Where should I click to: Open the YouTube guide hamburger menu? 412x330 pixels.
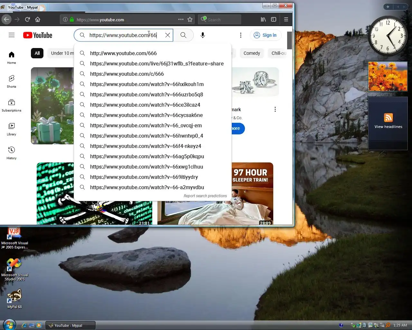12,35
